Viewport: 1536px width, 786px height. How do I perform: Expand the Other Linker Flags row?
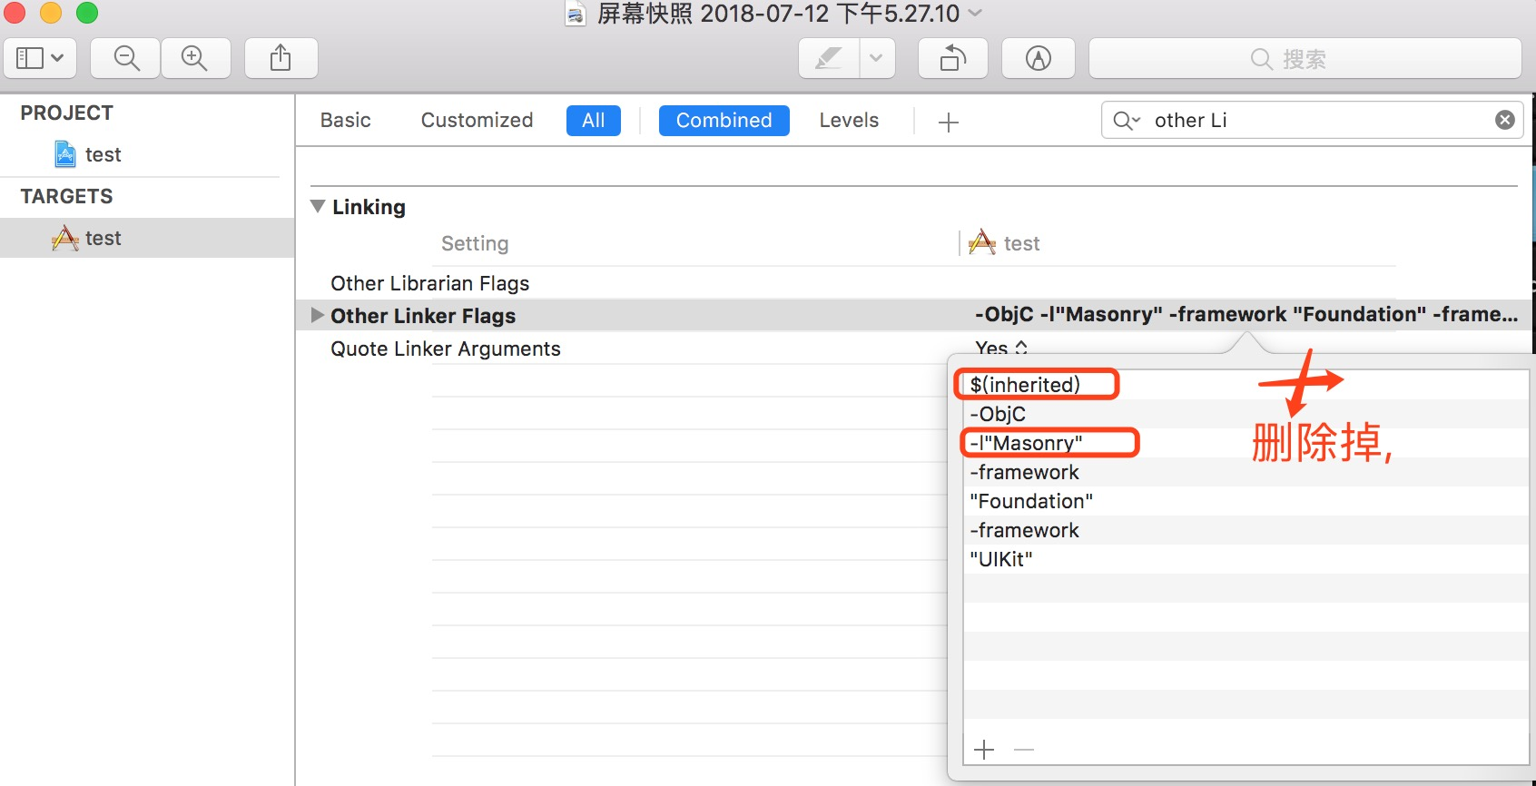click(317, 315)
